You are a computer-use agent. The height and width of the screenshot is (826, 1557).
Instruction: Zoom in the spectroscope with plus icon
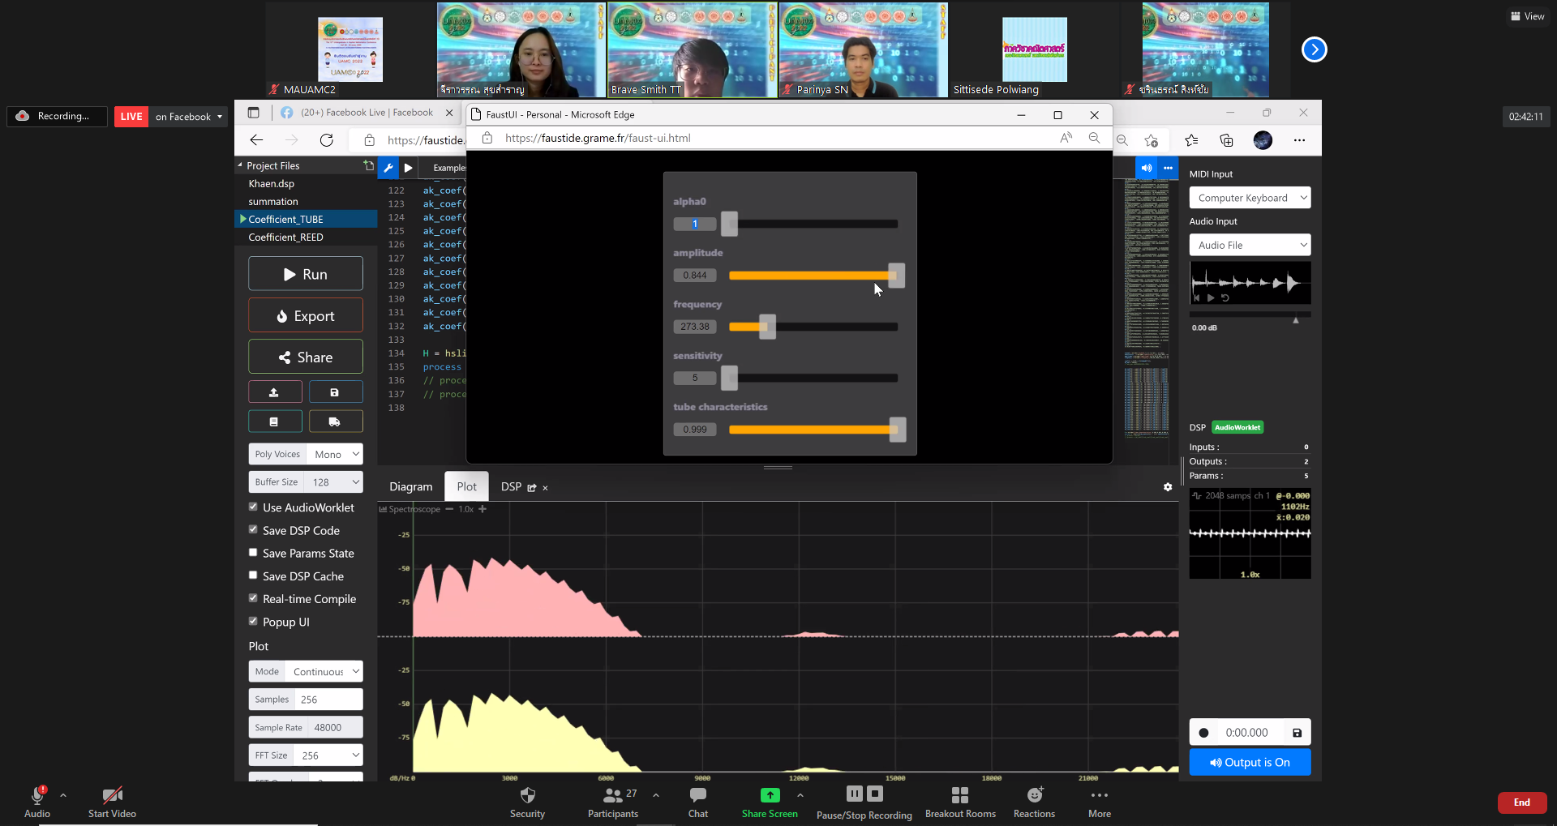pyautogui.click(x=483, y=509)
